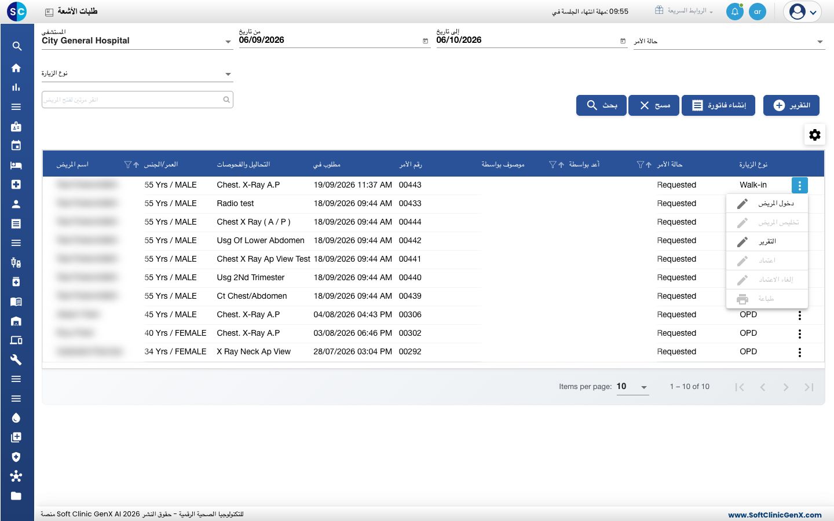Open the calendar appointments icon in the sidebar
This screenshot has width=834, height=521.
pyautogui.click(x=16, y=145)
